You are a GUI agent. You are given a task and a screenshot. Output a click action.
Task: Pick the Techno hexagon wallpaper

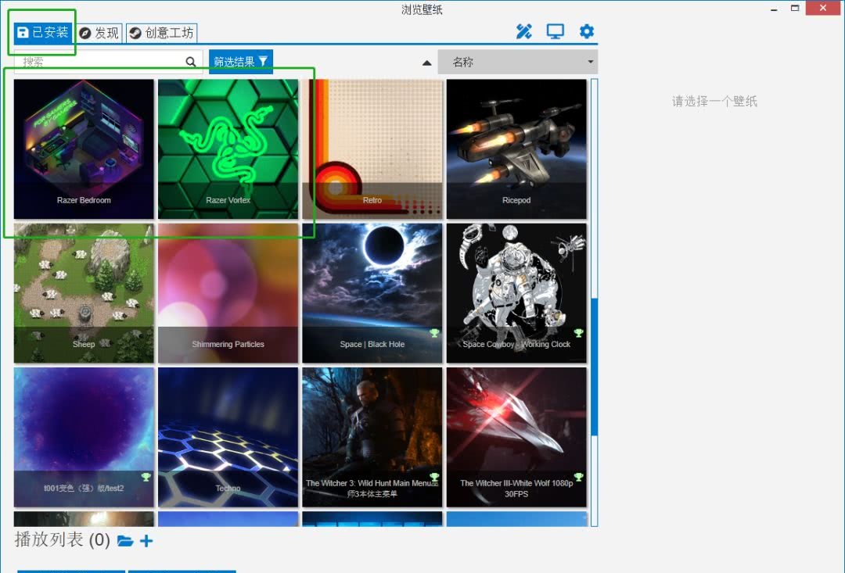[228, 437]
